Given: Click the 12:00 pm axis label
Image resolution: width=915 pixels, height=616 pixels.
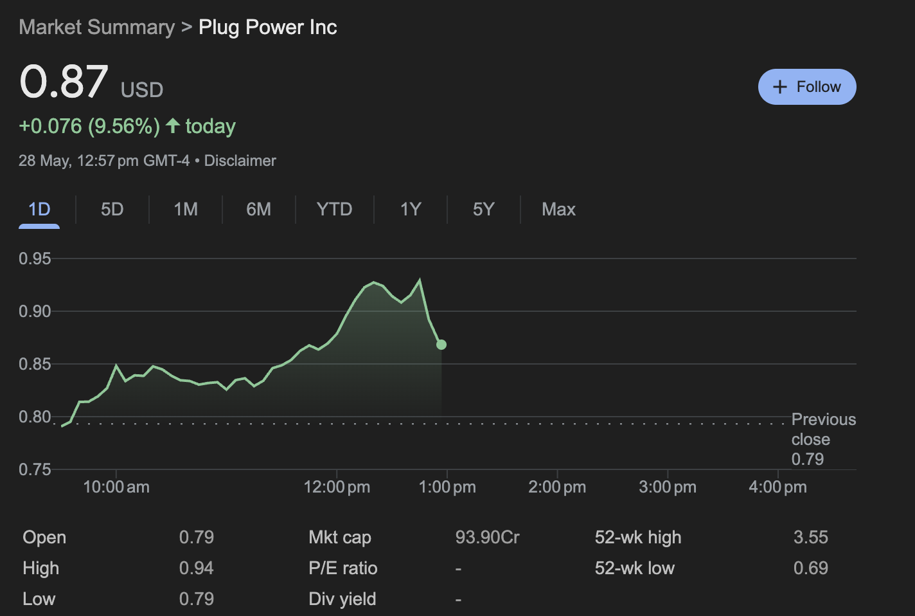Looking at the screenshot, I should coord(337,487).
